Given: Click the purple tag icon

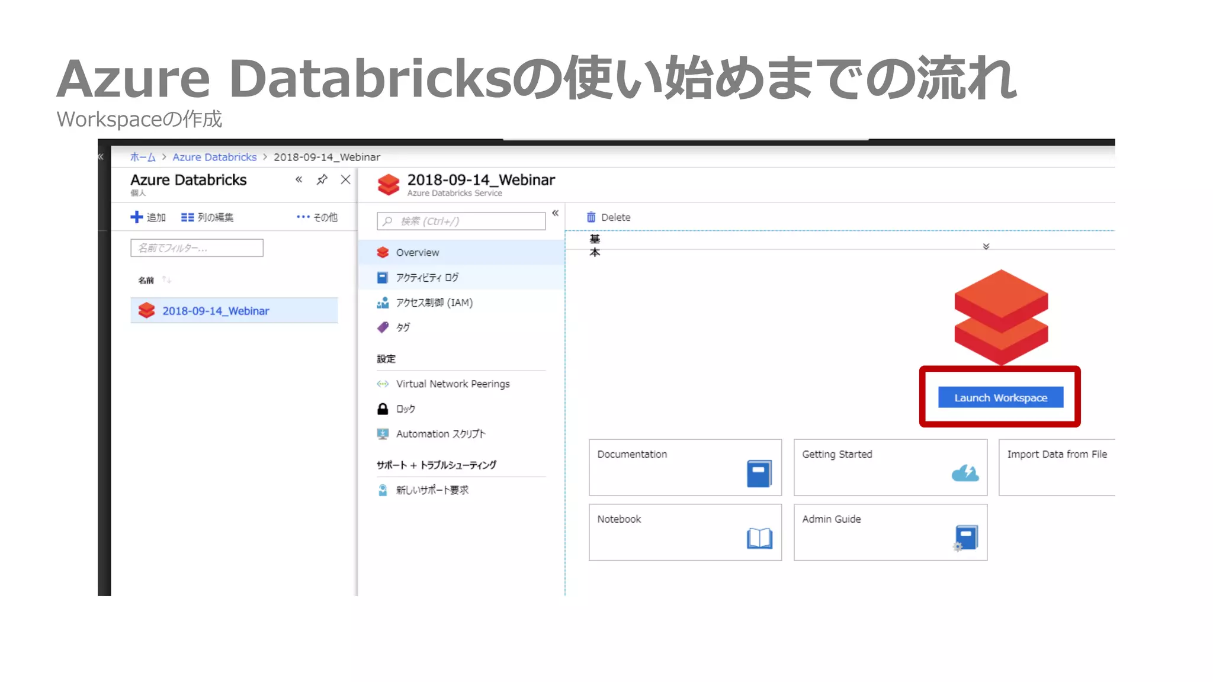Looking at the screenshot, I should click(x=383, y=327).
